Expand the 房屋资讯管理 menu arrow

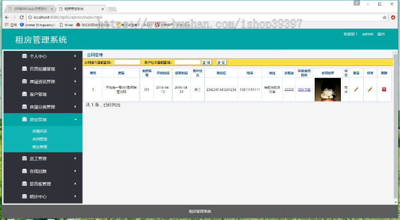[x=75, y=81]
